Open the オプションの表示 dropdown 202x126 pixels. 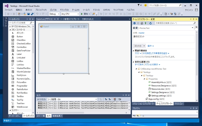point(153,65)
